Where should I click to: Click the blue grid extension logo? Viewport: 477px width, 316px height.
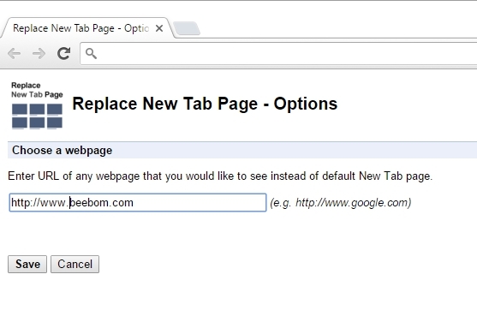(37, 116)
